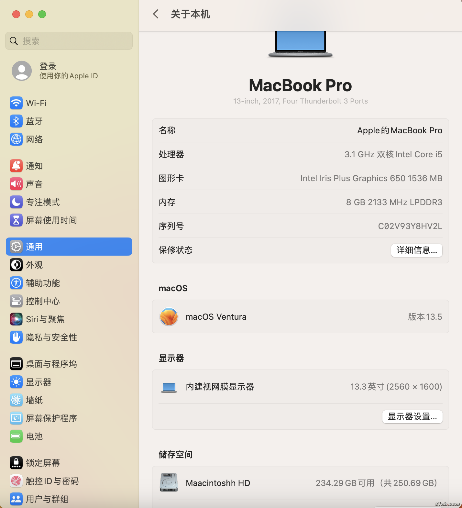
Task: Click the Maacintoshh HD name
Action: coord(218,483)
